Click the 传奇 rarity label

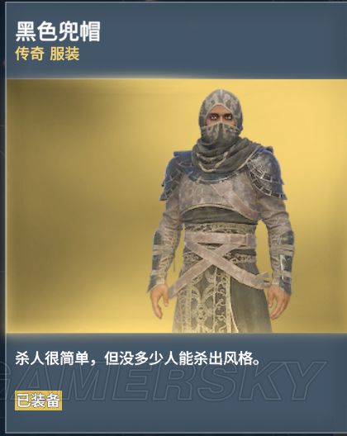[x=30, y=54]
